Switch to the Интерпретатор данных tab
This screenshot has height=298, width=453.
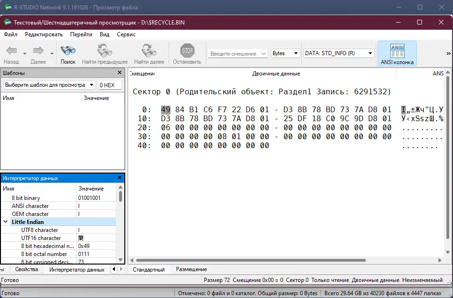[77, 270]
